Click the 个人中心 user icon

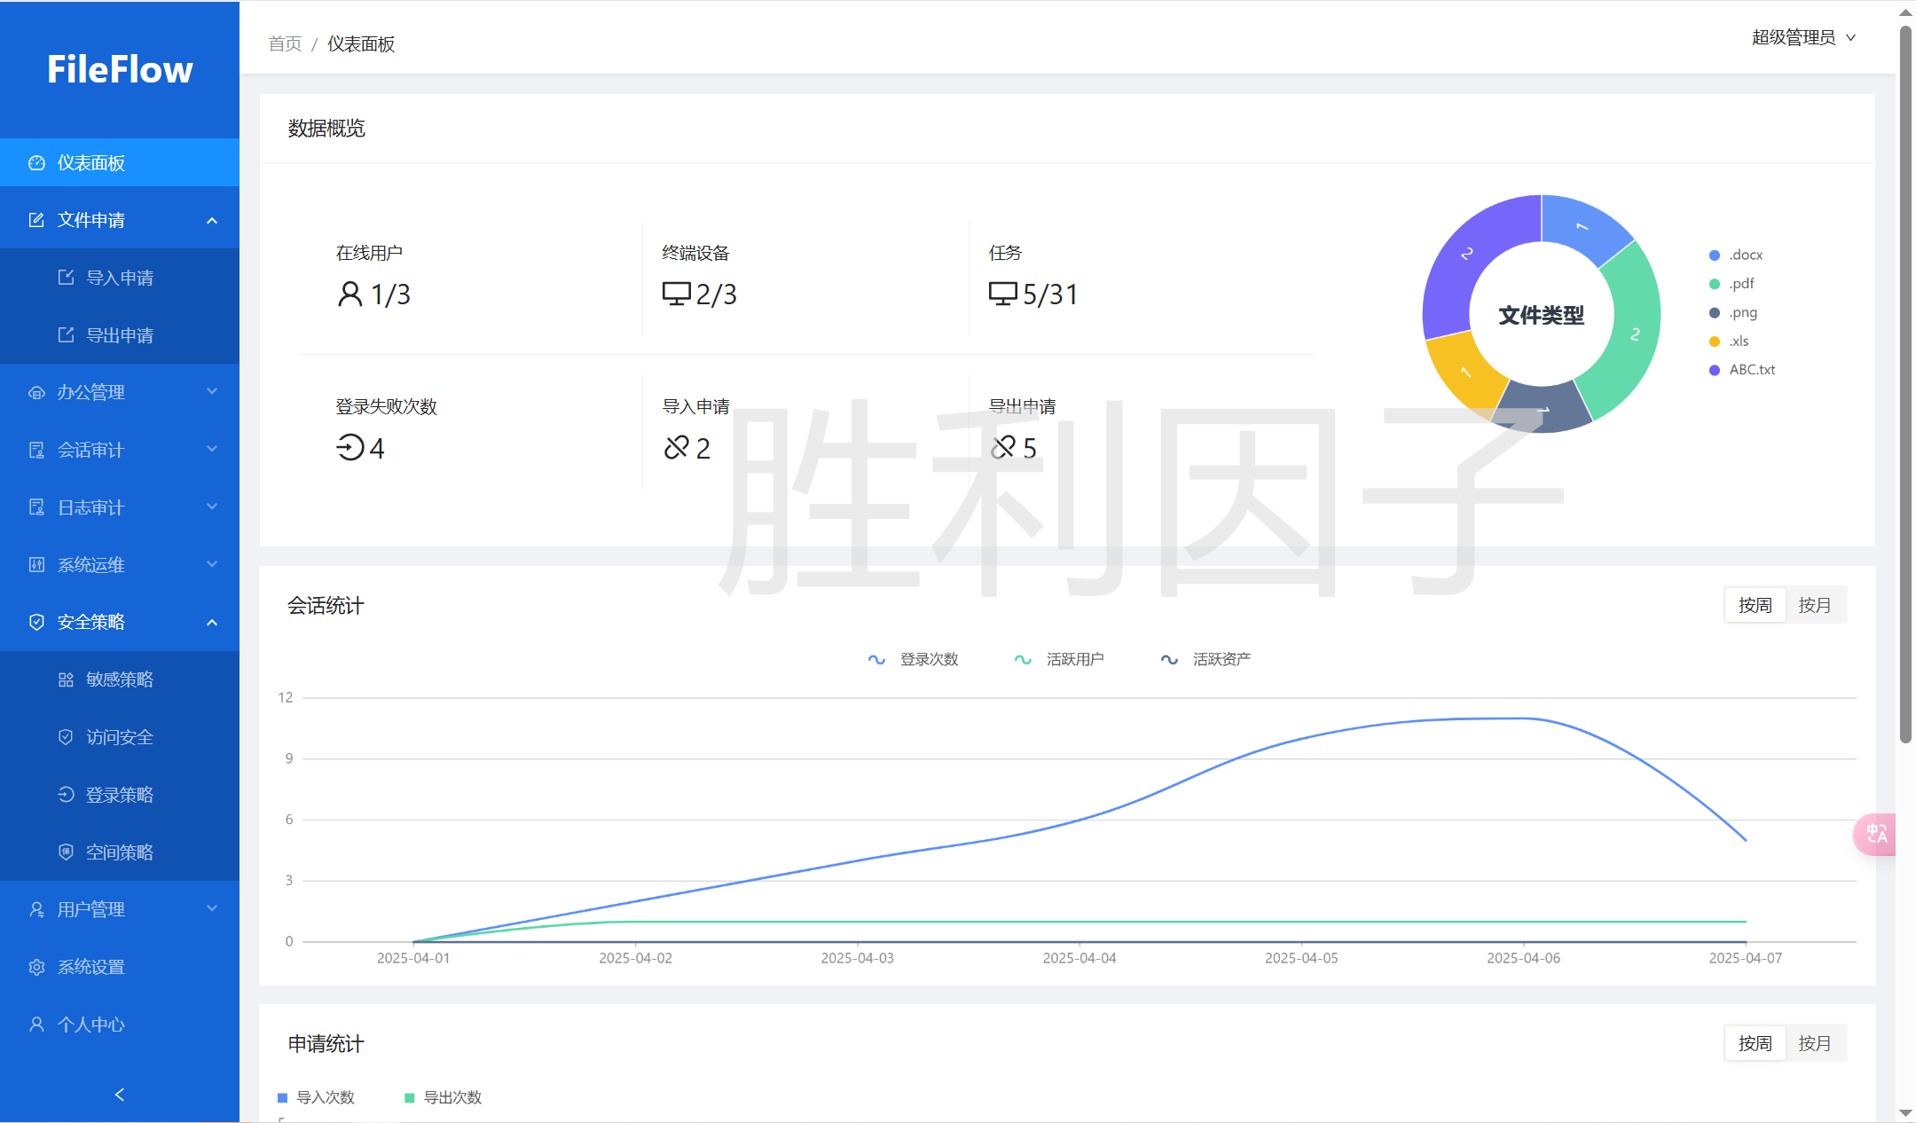point(36,1025)
